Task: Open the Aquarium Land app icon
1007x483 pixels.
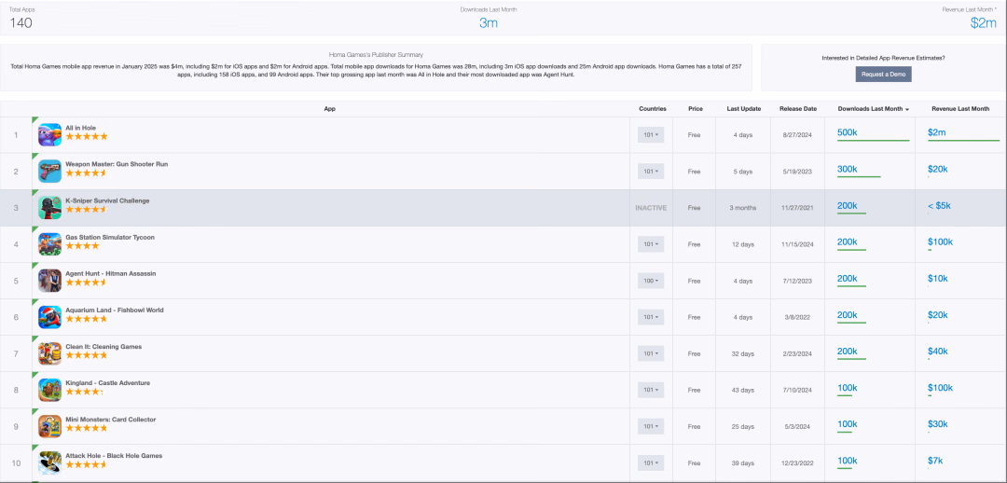Action: [50, 317]
